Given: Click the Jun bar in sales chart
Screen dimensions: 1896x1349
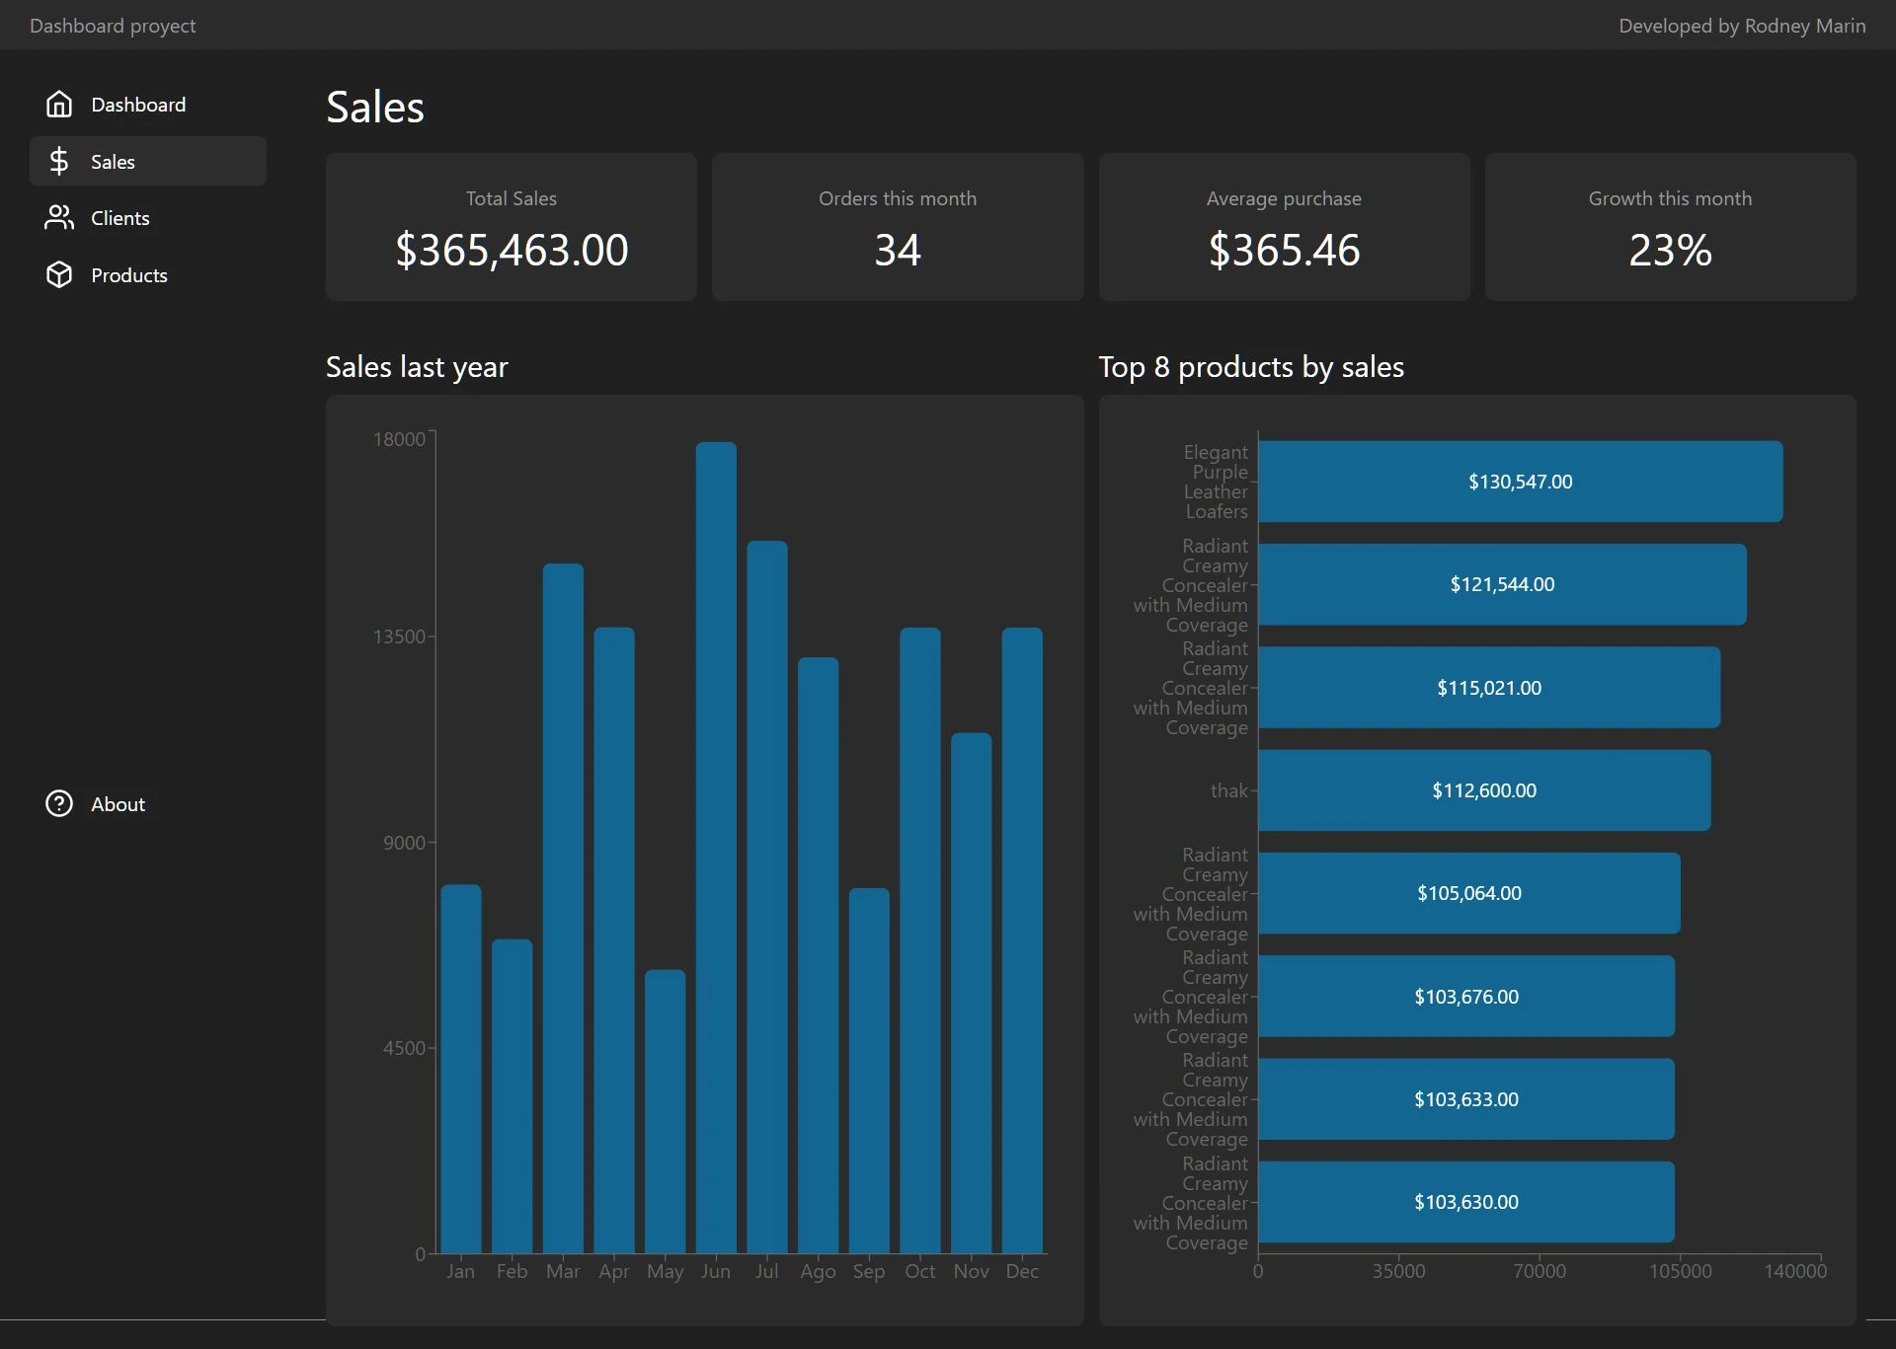Looking at the screenshot, I should [716, 849].
